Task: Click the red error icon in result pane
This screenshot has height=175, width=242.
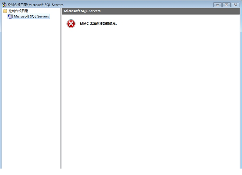Action: pos(71,24)
